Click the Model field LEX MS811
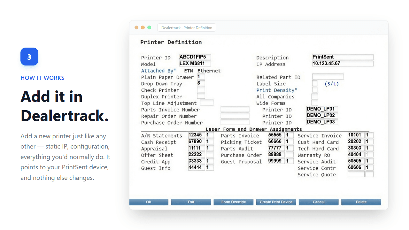Image resolution: width=409 pixels, height=230 pixels. click(195, 63)
